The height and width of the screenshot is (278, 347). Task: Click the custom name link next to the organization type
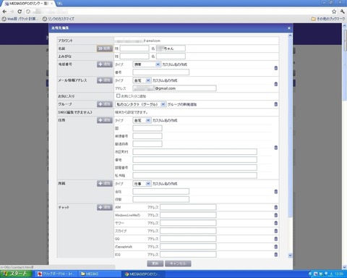click(165, 184)
